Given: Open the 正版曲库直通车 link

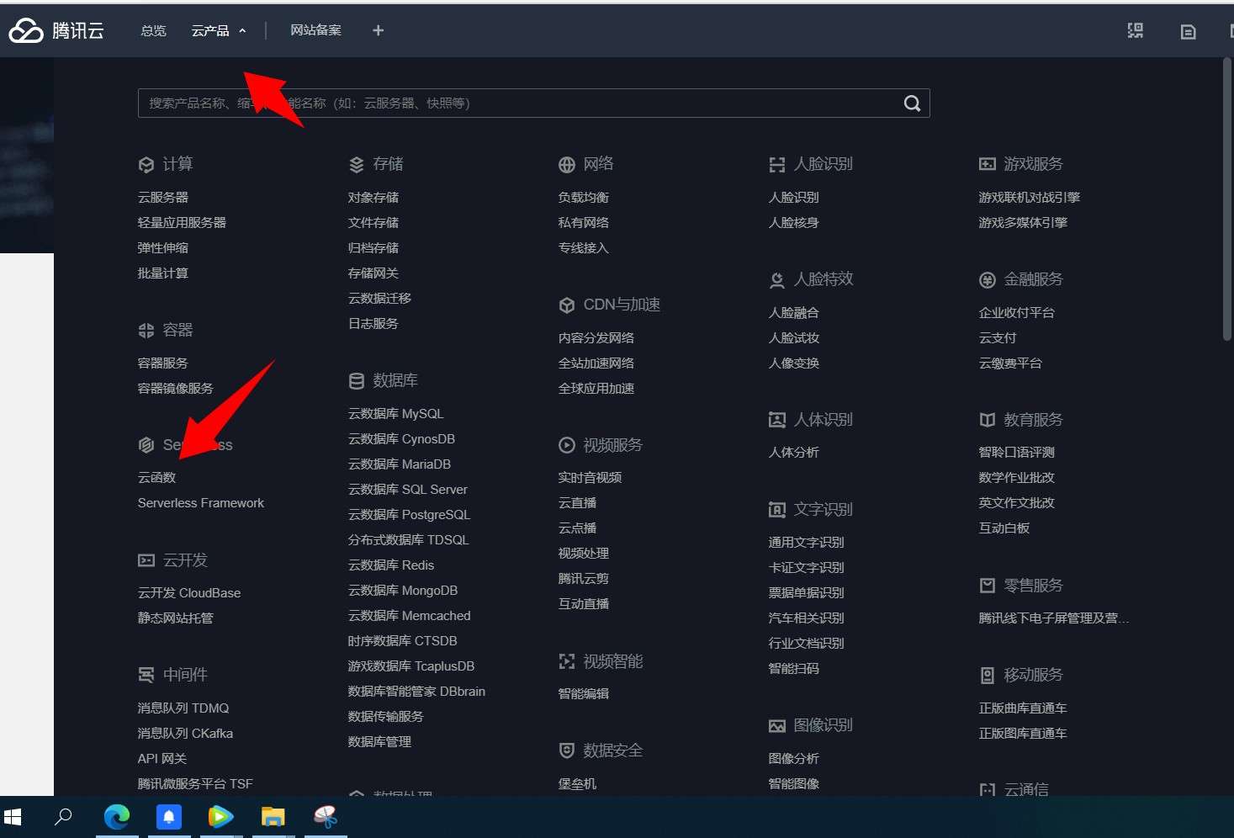Looking at the screenshot, I should [x=1023, y=708].
